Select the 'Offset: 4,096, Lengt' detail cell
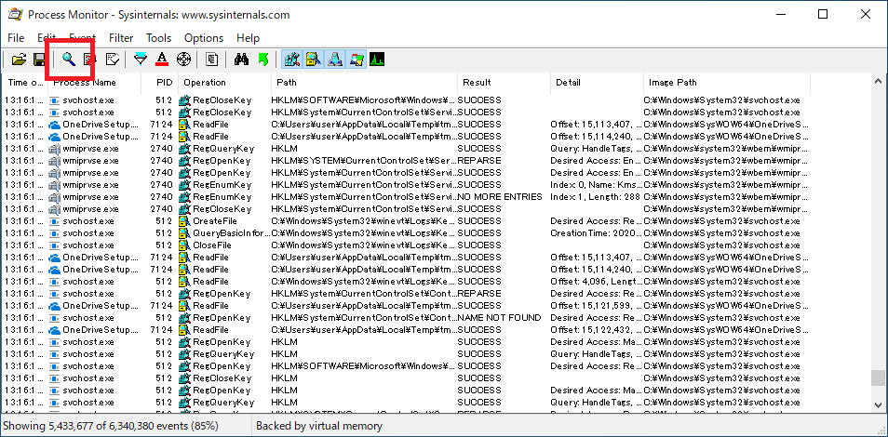This screenshot has width=888, height=437. [597, 282]
